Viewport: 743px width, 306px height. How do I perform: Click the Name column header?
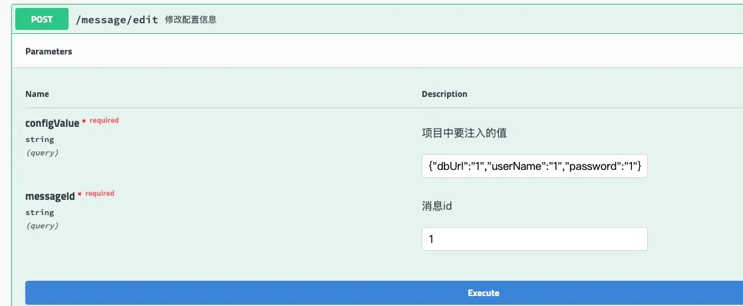point(37,94)
